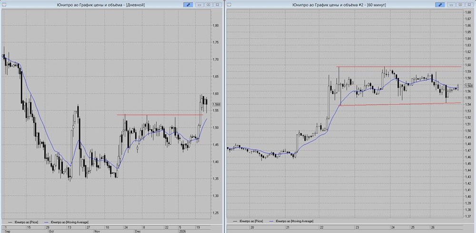The image size is (476, 233).
Task: Click the Дневной chart title bar text
Action: click(101, 5)
